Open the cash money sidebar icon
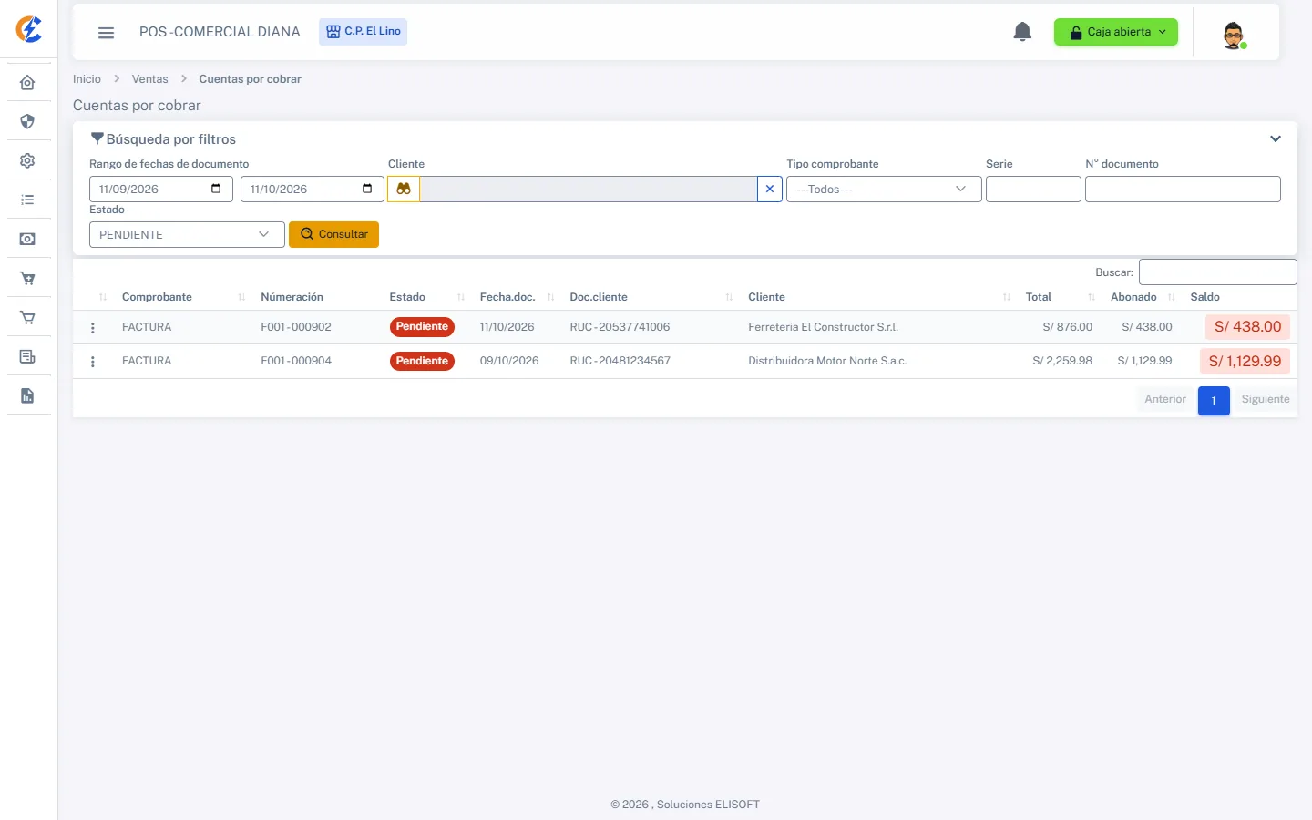The width and height of the screenshot is (1312, 820). pyautogui.click(x=27, y=239)
